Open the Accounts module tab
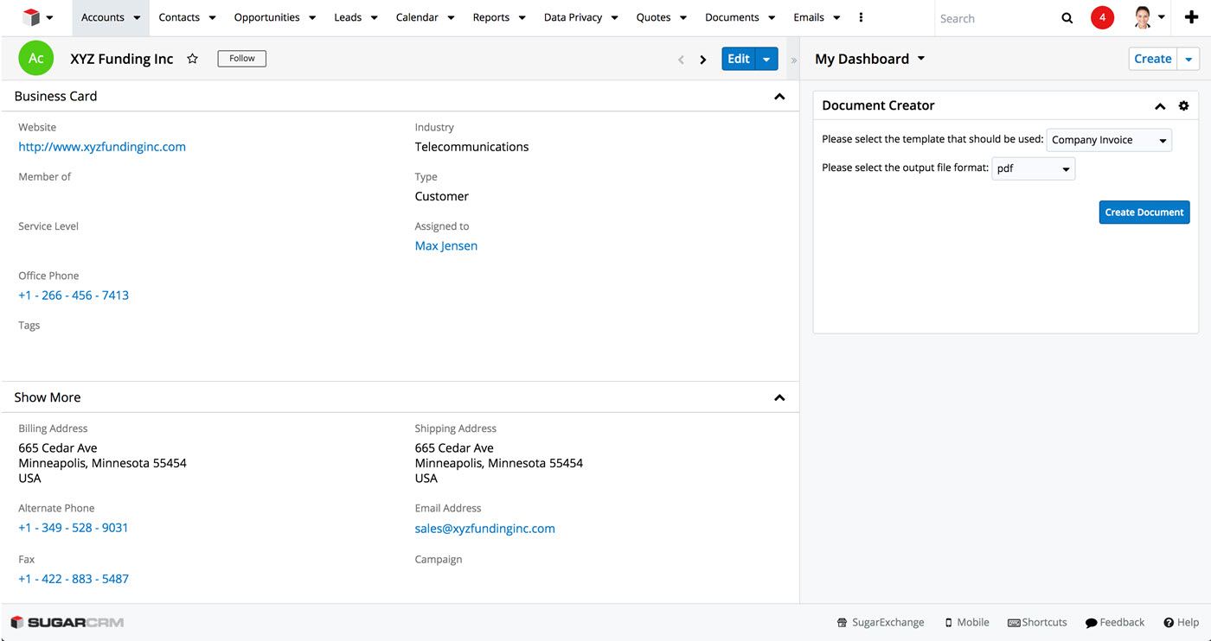The height and width of the screenshot is (641, 1211). click(103, 17)
